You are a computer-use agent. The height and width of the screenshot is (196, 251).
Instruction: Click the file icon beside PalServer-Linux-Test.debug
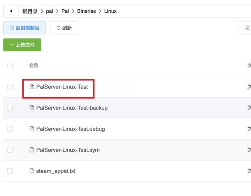click(32, 129)
